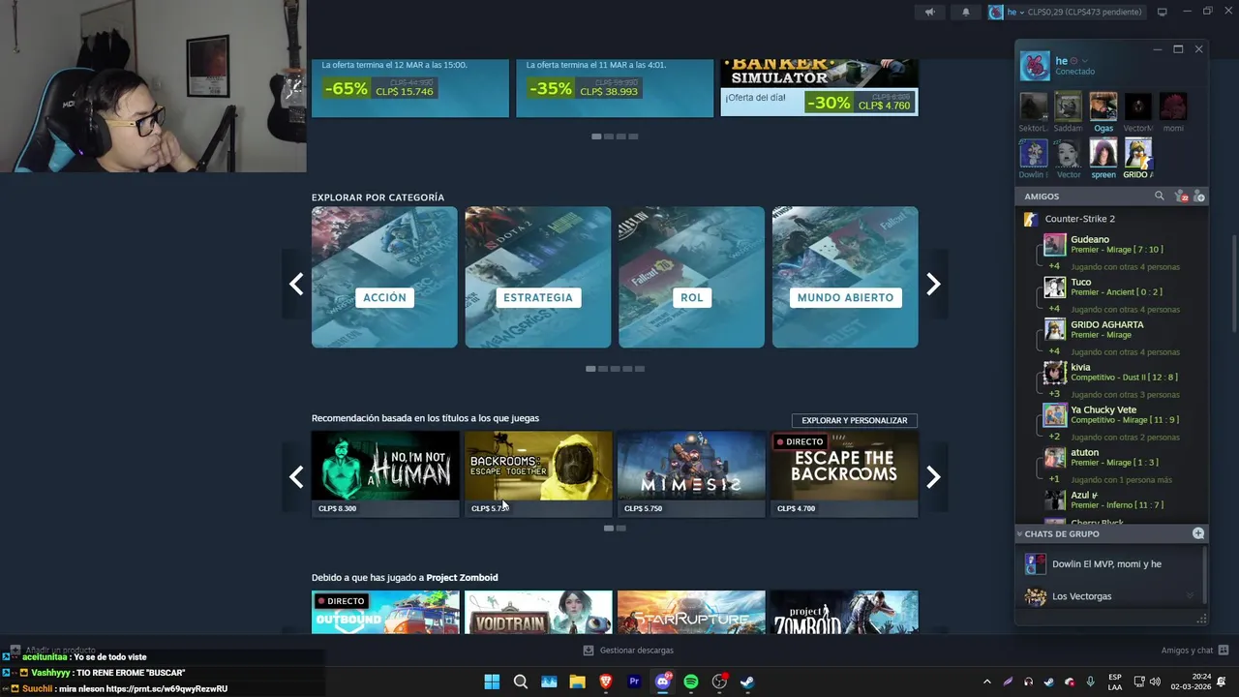This screenshot has height=697, width=1239.
Task: Open Escape the Backrooms game card
Action: point(844,474)
